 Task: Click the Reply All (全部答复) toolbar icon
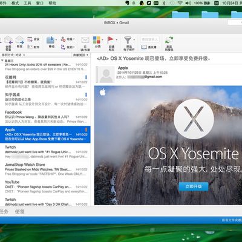point(8,41)
